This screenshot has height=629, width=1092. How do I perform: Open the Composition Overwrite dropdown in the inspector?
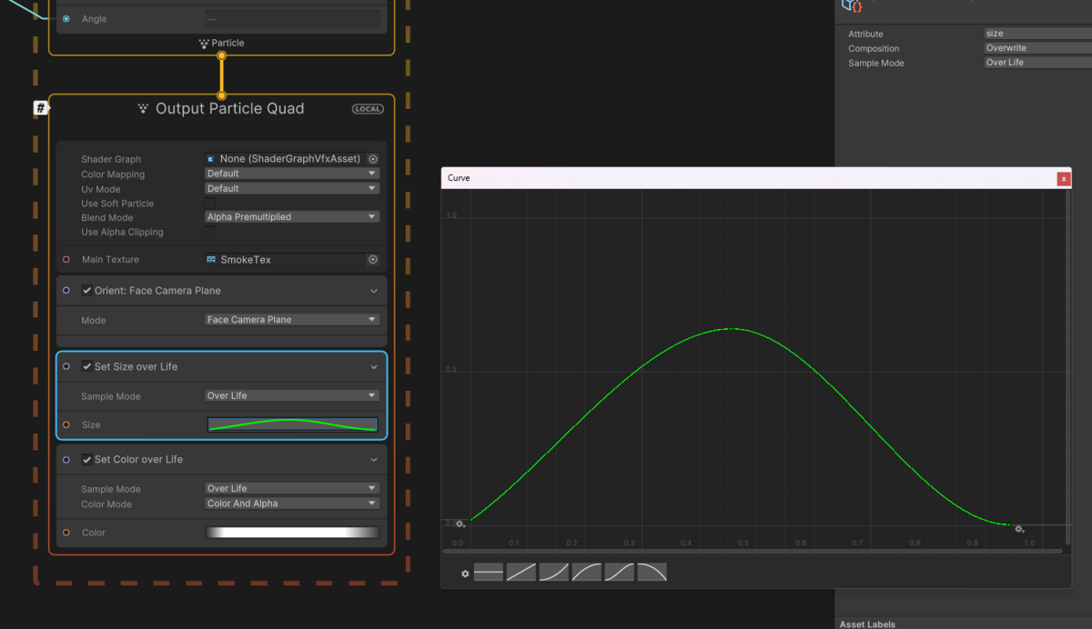pyautogui.click(x=1037, y=48)
